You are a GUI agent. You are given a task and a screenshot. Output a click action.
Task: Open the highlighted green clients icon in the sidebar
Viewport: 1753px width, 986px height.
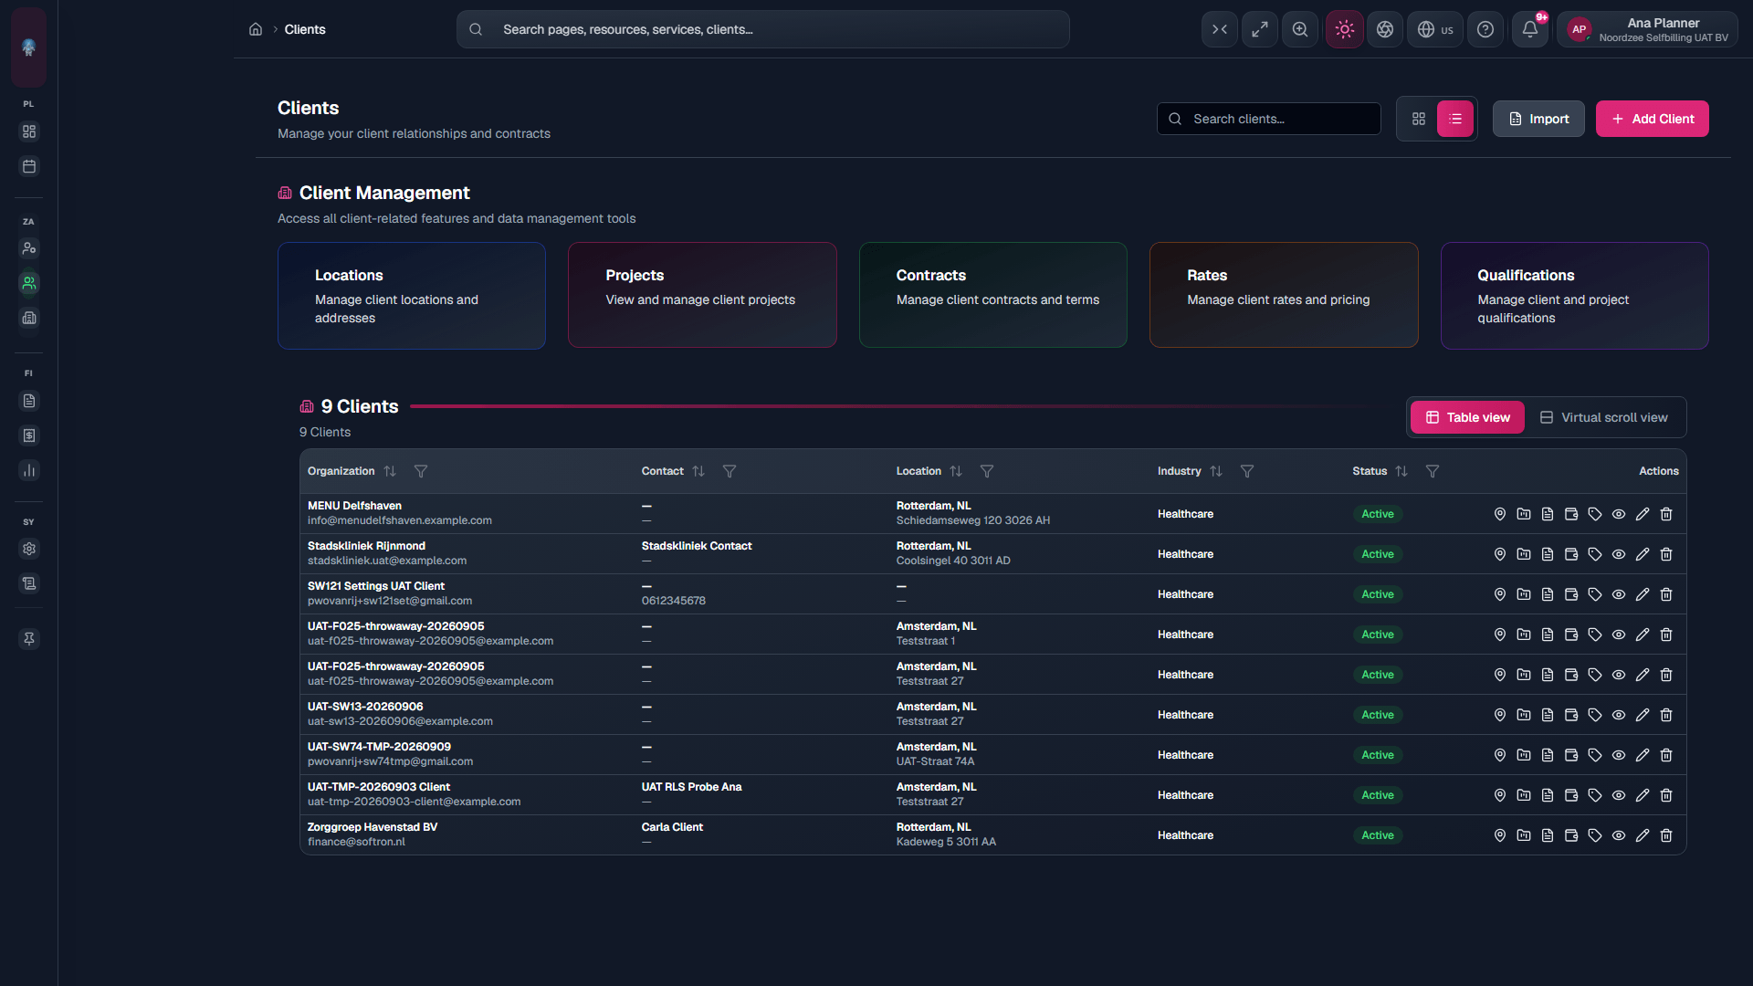tap(29, 283)
